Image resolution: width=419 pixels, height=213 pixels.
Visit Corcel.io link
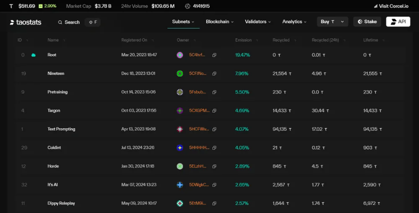(391, 6)
